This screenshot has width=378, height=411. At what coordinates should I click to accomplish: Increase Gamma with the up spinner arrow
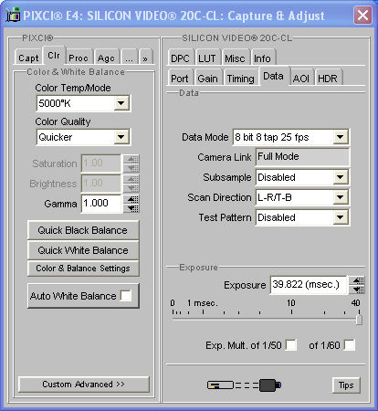[131, 199]
